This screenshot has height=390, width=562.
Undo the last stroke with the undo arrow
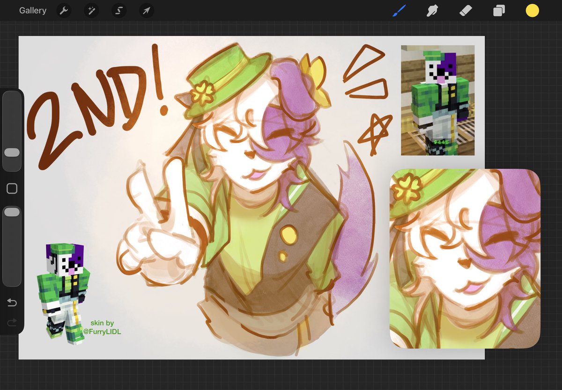pos(12,303)
